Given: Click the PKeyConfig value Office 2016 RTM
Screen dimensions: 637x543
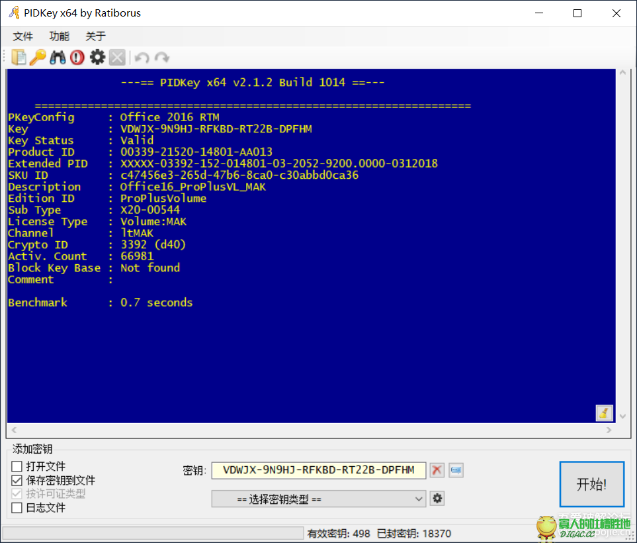Looking at the screenshot, I should point(170,117).
